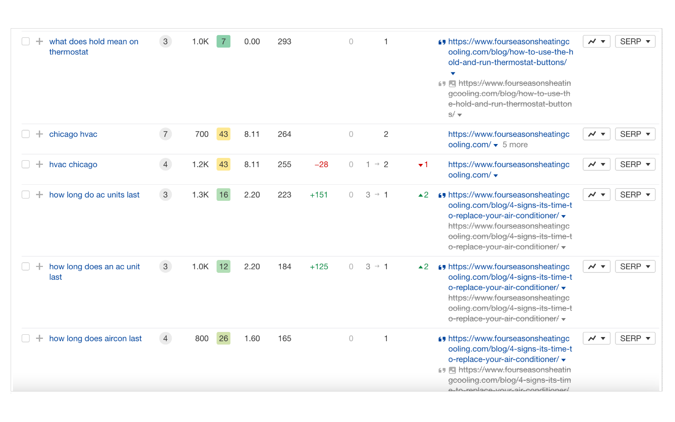Open the history chart button for the 'chicago hvac' row
This screenshot has width=675, height=422.
point(597,134)
